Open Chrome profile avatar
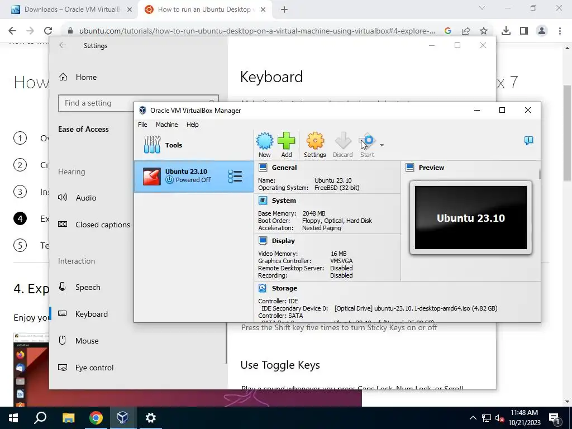 (542, 31)
